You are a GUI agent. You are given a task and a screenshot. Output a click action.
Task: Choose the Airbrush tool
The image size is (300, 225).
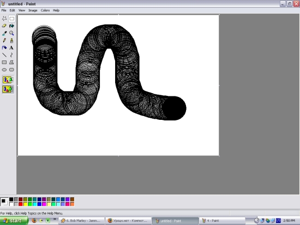pyautogui.click(x=4, y=48)
